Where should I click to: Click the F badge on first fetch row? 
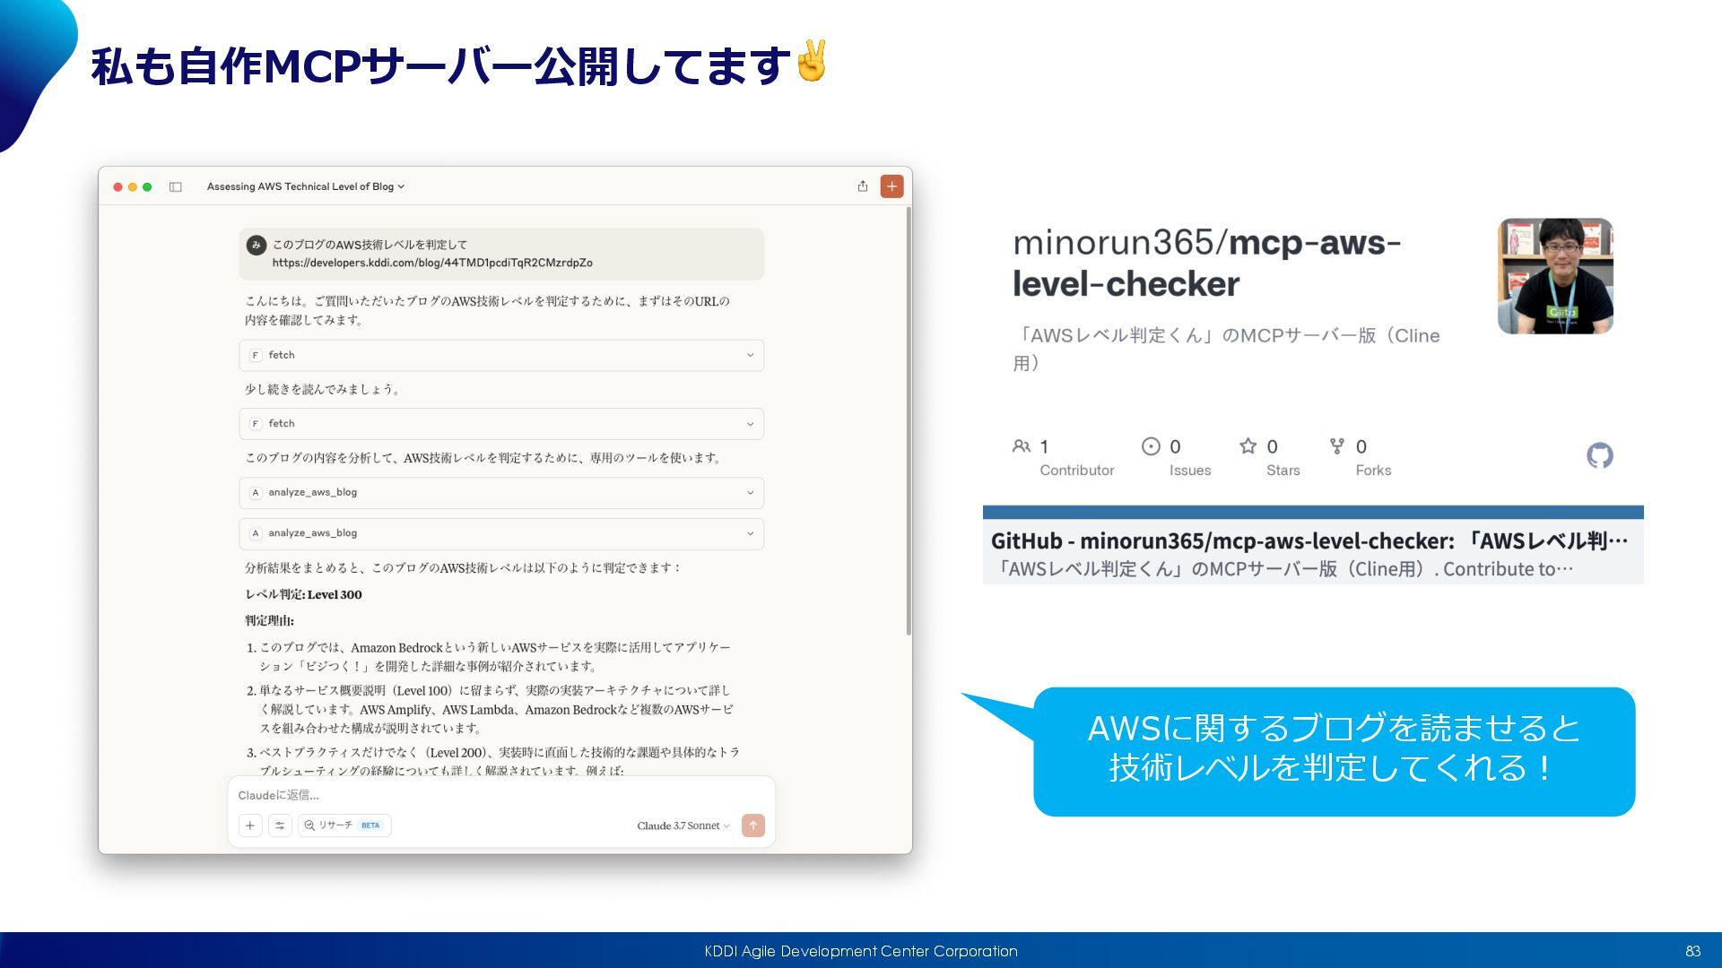(256, 356)
